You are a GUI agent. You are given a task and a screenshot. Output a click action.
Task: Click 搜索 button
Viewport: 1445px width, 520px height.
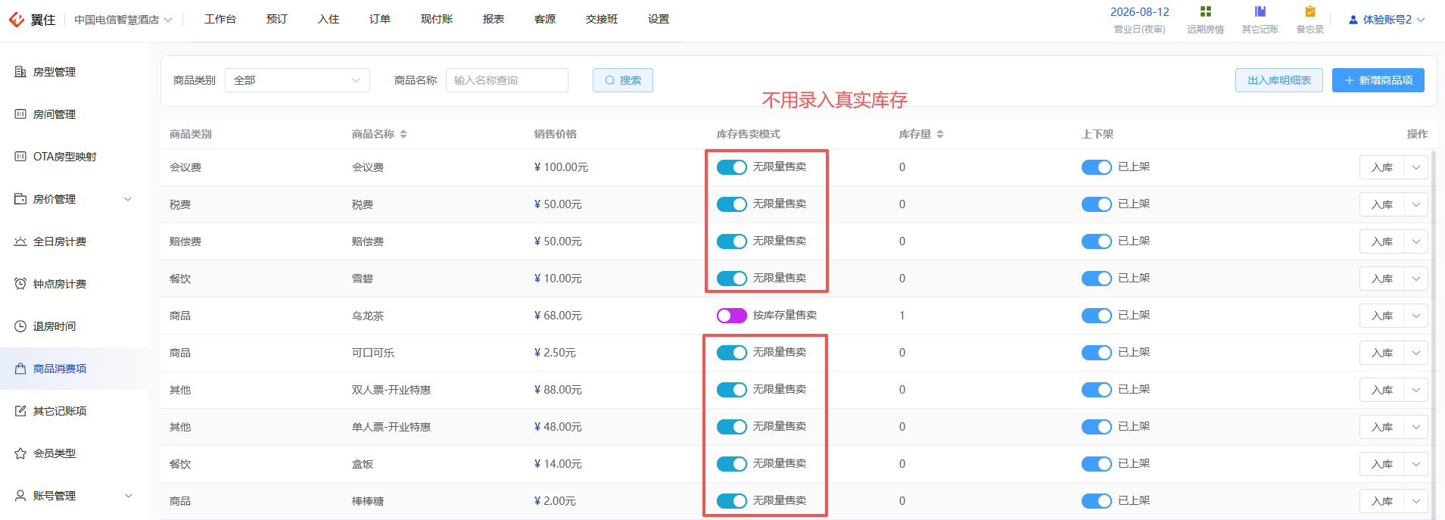tap(623, 80)
